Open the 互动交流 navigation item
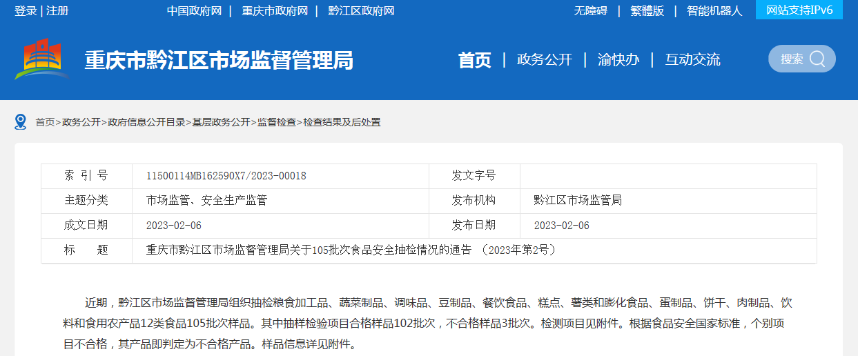This screenshot has width=858, height=356. point(692,60)
